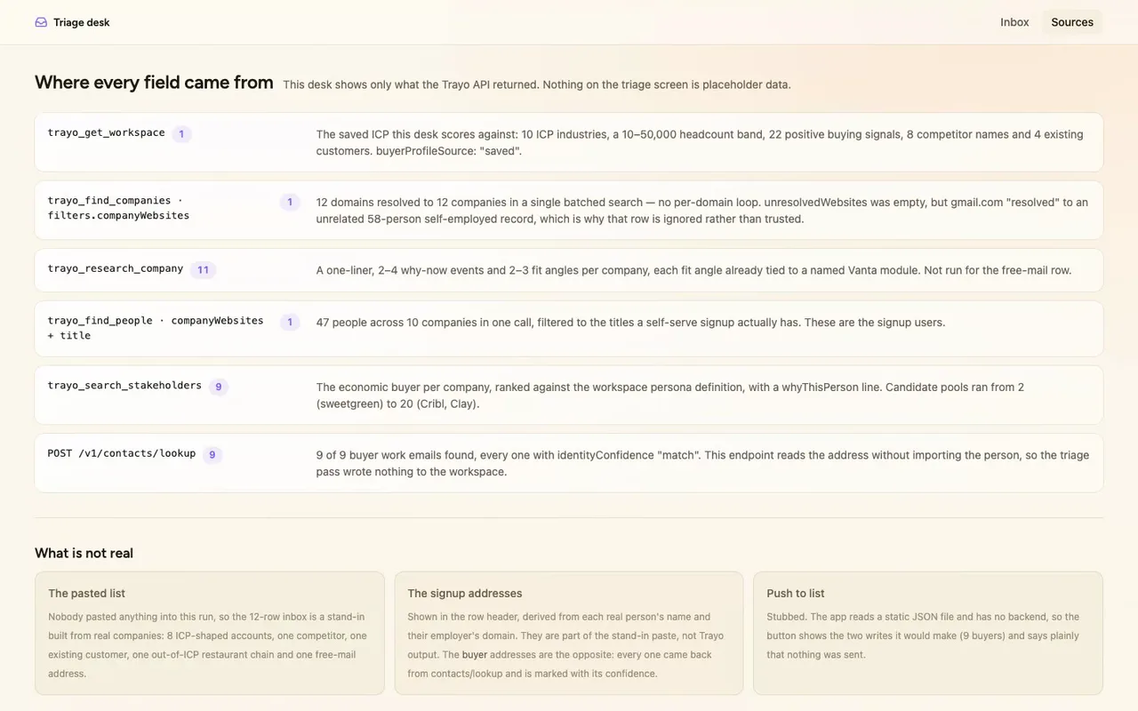Viewport: 1138px width, 711px height.
Task: Click the paragraph starting 'Nobody pasted anything'
Action: click(x=210, y=645)
